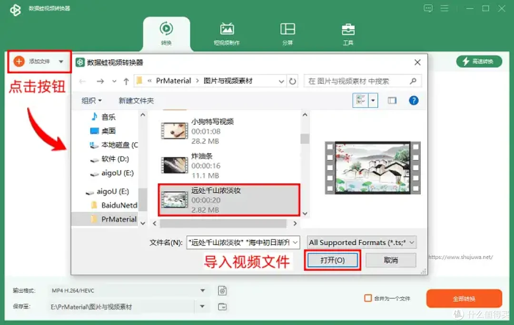The height and width of the screenshot is (325, 514).
Task: Open view options dropdown arrow
Action: pos(373,100)
